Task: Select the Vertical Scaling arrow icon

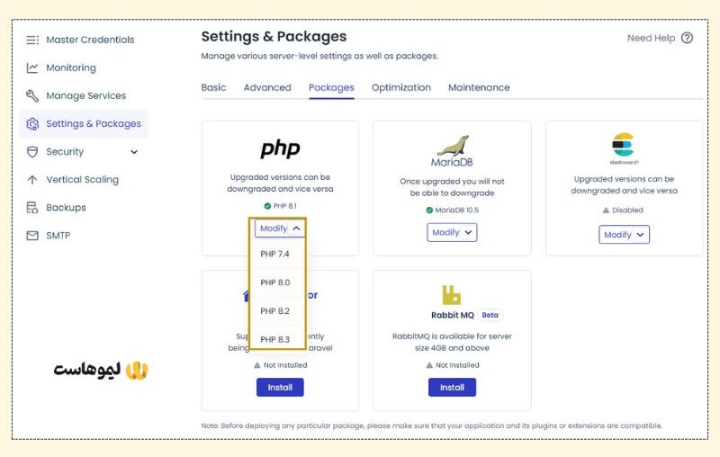Action: (32, 180)
